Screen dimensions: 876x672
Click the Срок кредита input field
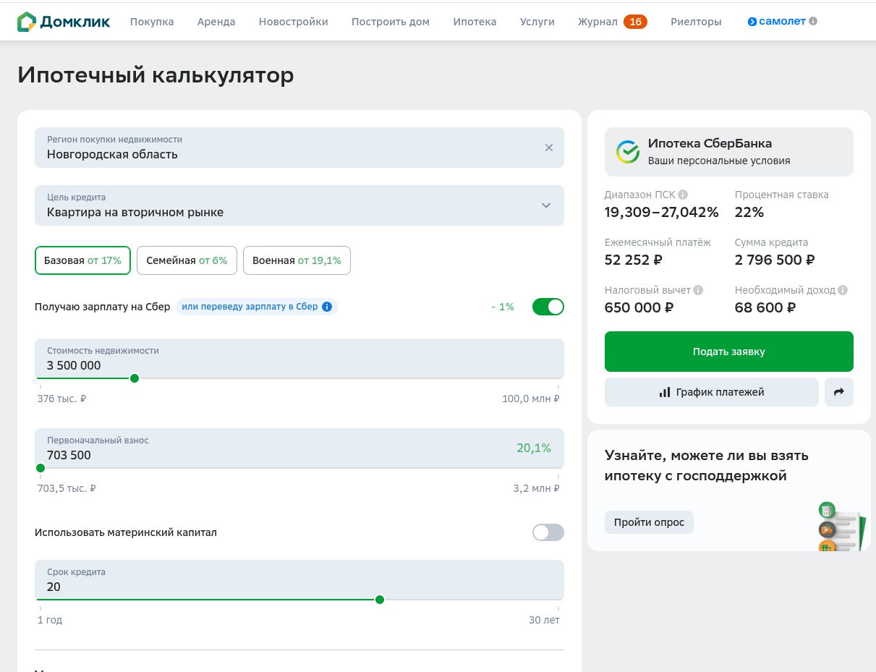pyautogui.click(x=289, y=587)
